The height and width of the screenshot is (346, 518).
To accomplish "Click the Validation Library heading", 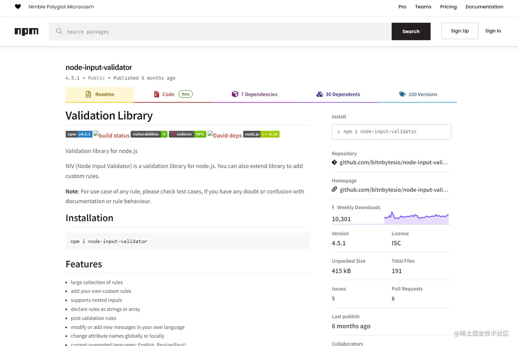I will click(109, 116).
